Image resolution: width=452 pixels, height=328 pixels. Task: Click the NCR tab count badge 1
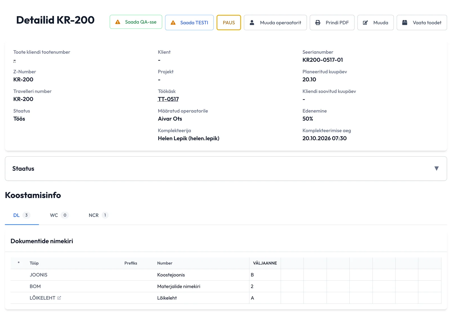click(x=105, y=215)
